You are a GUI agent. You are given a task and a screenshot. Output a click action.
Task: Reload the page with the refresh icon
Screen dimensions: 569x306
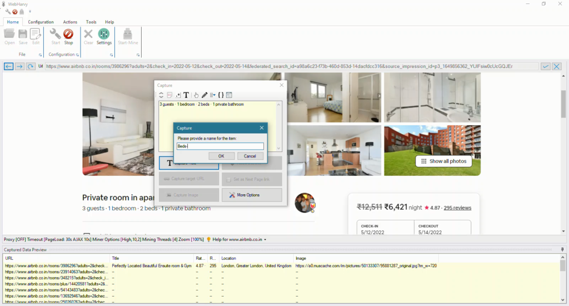(x=31, y=66)
